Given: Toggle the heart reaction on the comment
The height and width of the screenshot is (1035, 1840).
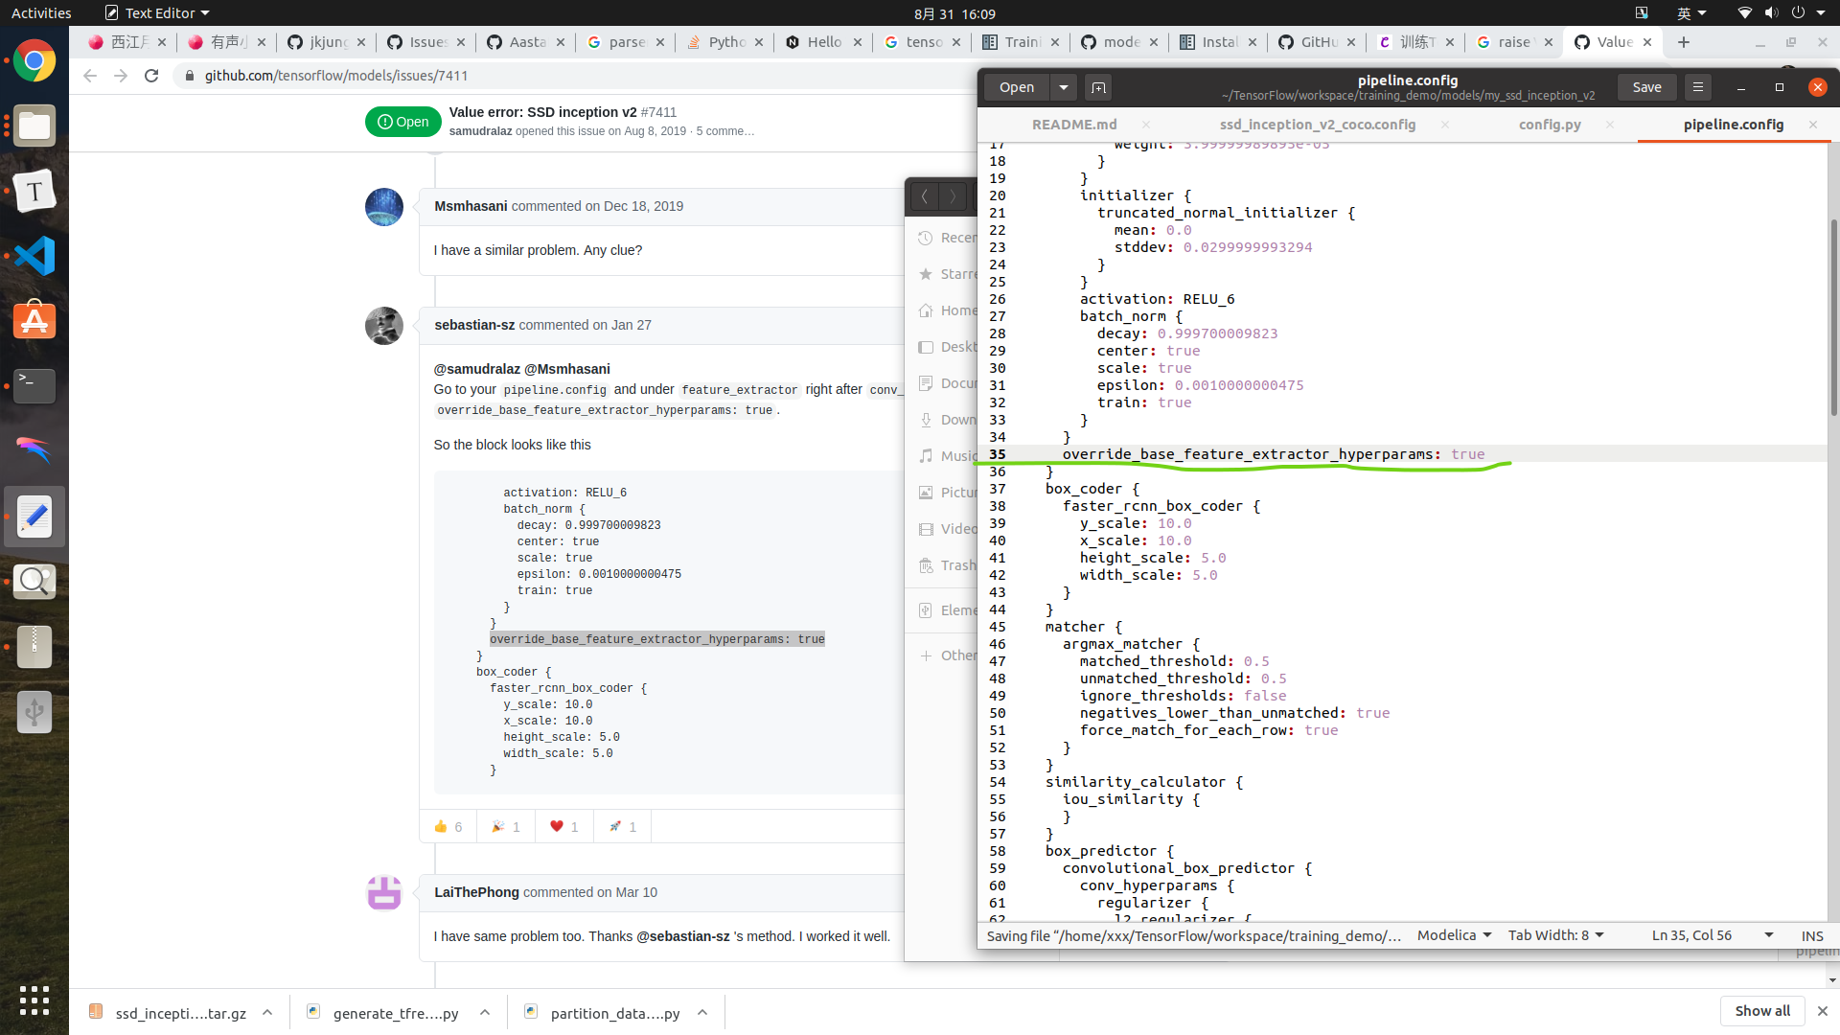Looking at the screenshot, I should tap(563, 826).
